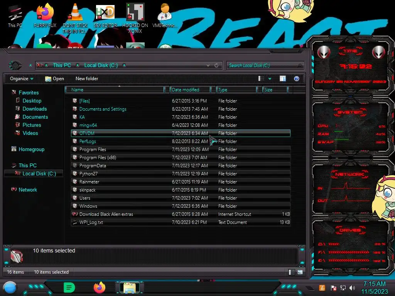Open the Start orb button
The width and height of the screenshot is (395, 296).
click(10, 288)
